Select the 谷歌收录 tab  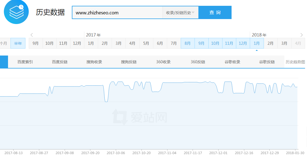[232, 62]
